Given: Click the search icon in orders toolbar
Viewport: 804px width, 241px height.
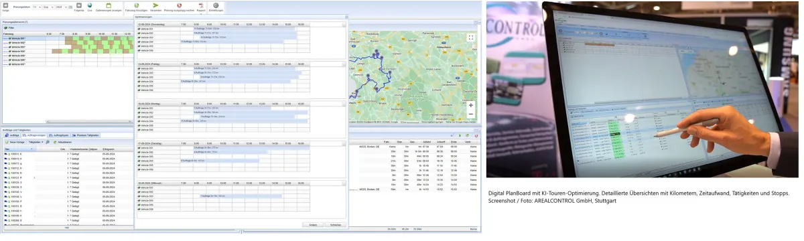Looking at the screenshot, I should (48, 142).
